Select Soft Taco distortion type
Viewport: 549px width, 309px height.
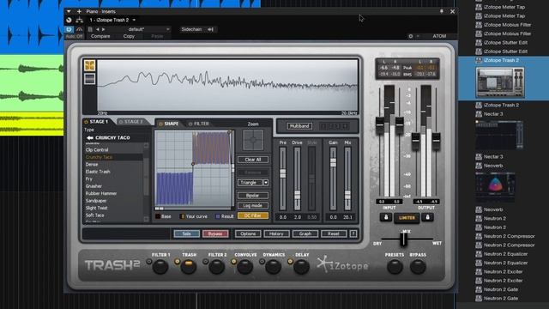tap(95, 215)
